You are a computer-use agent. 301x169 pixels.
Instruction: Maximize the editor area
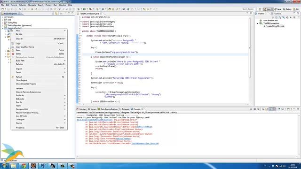click(x=251, y=13)
